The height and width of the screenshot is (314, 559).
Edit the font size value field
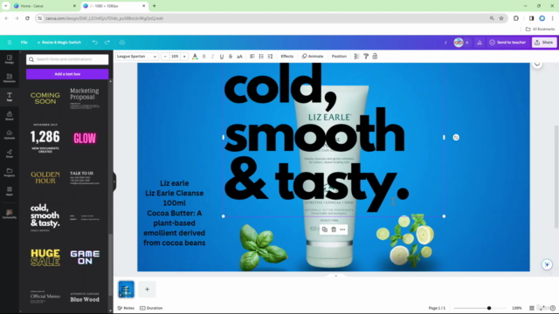175,56
